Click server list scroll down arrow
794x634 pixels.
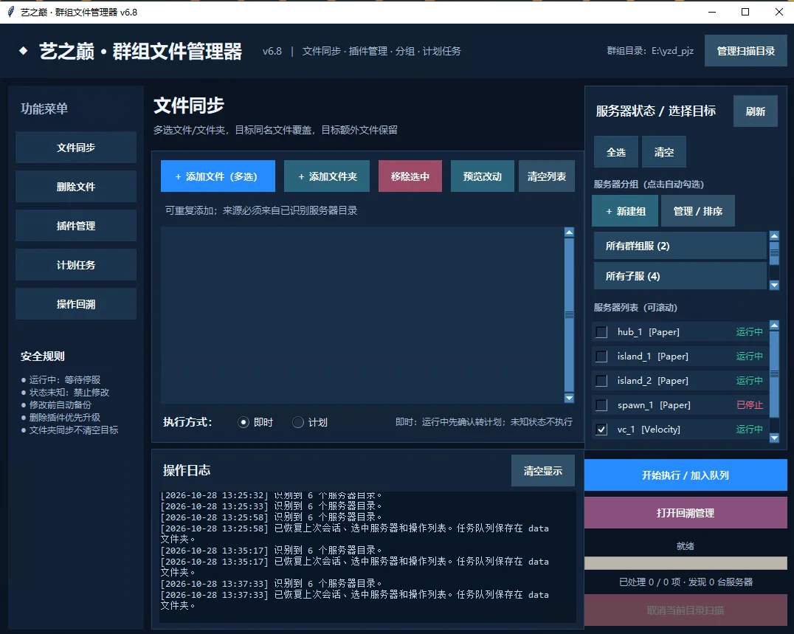pyautogui.click(x=774, y=438)
